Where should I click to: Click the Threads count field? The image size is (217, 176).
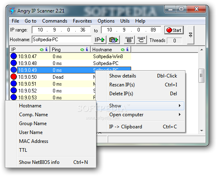pos(174,41)
